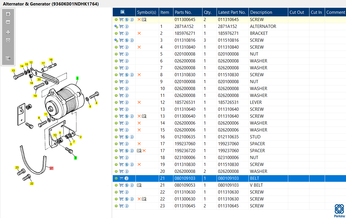The image size is (346, 218).
Task: Click the S icon for part 011310816
Action: point(127,40)
